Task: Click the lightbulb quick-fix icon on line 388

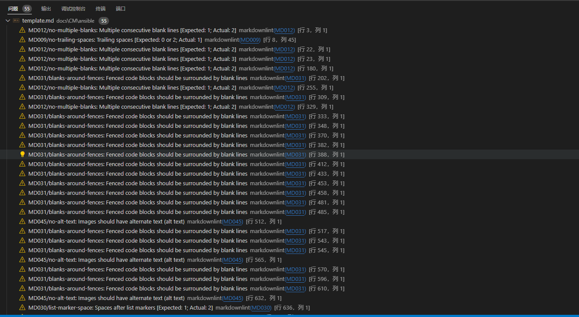Action: [x=22, y=154]
